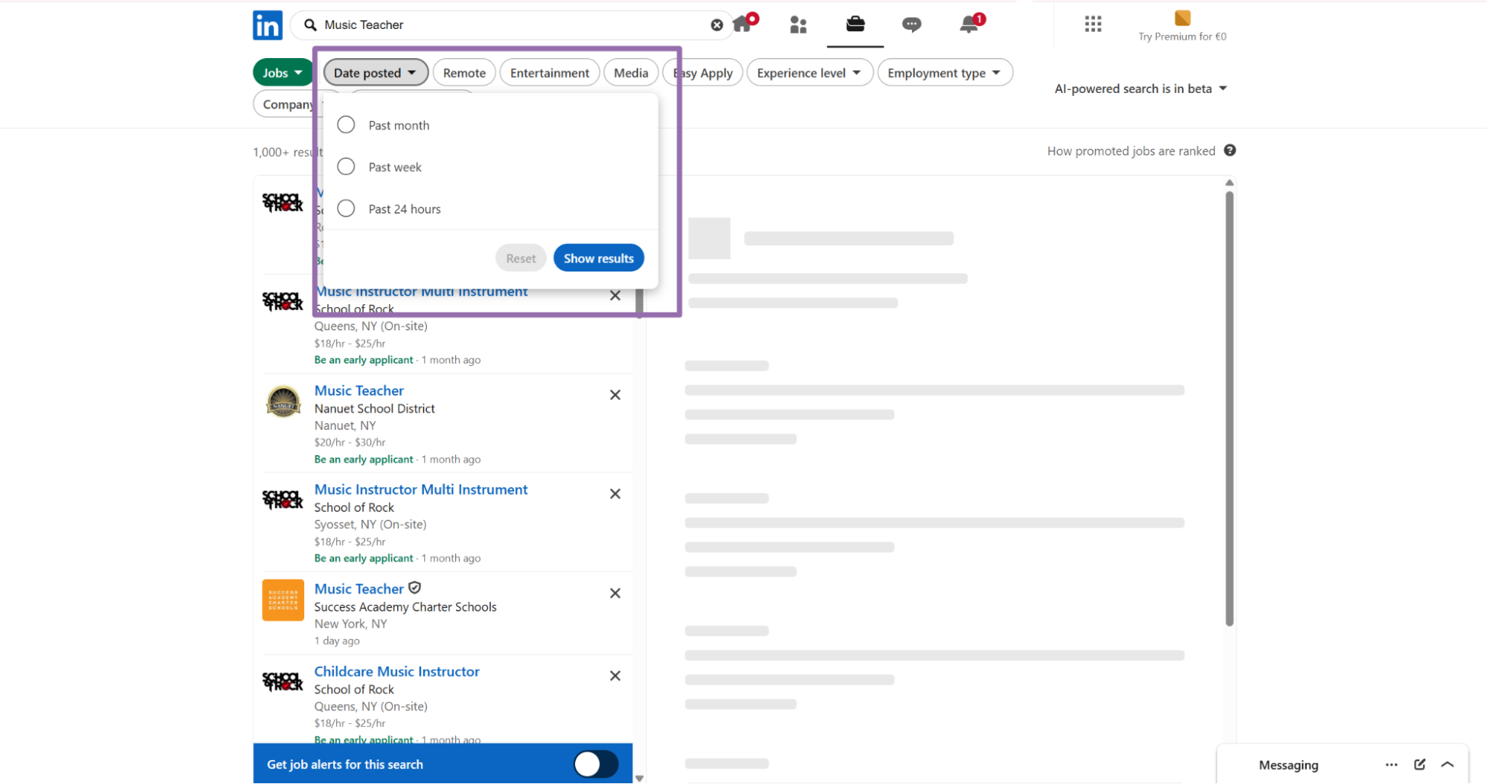Open the messaging options ellipsis icon
1487x784 pixels.
coord(1391,765)
